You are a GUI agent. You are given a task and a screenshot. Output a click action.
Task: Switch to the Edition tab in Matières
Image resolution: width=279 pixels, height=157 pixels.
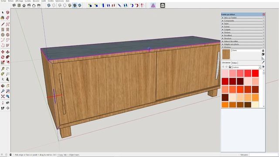235,63
